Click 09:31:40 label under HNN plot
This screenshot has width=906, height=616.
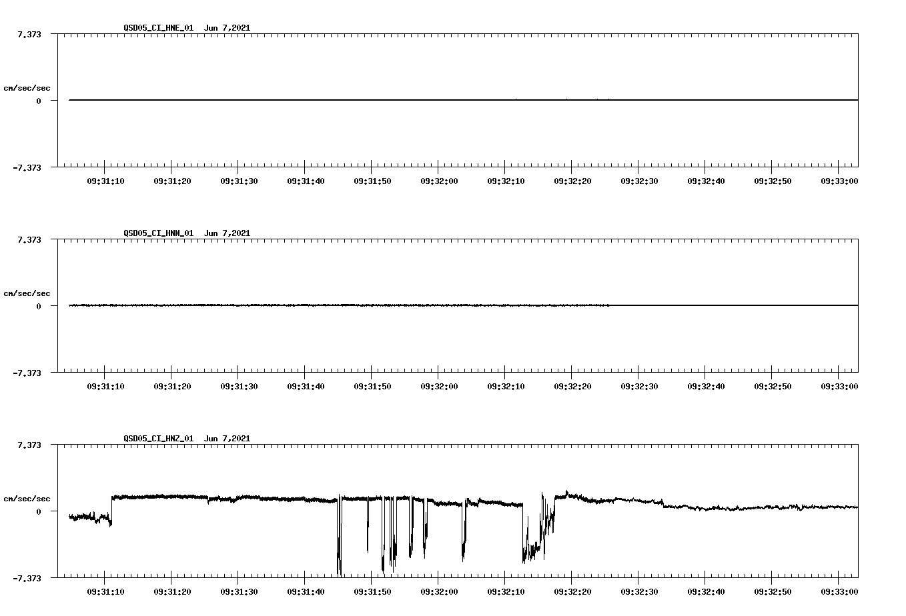(x=306, y=387)
